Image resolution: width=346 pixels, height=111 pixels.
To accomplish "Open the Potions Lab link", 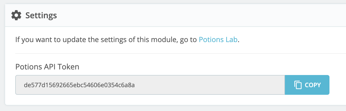I will (218, 40).
